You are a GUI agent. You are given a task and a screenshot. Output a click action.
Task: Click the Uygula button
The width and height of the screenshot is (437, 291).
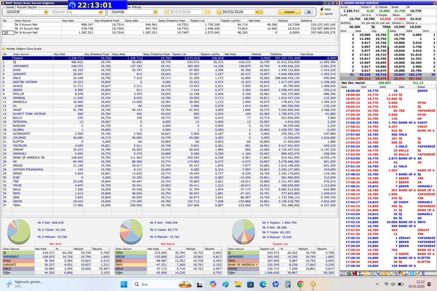click(289, 12)
